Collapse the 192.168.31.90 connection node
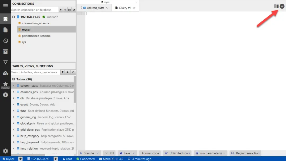The image size is (286, 161). tap(14, 17)
